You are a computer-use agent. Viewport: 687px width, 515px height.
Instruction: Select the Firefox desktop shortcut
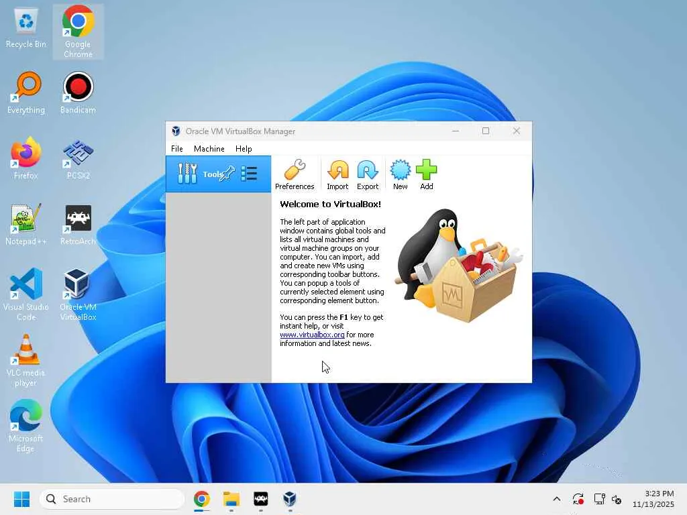click(x=26, y=158)
